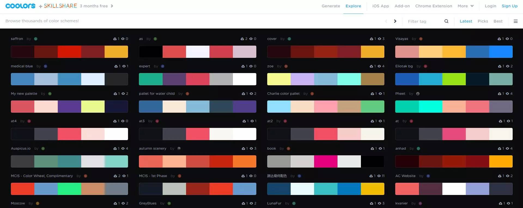Show the Best palettes tab

(498, 21)
